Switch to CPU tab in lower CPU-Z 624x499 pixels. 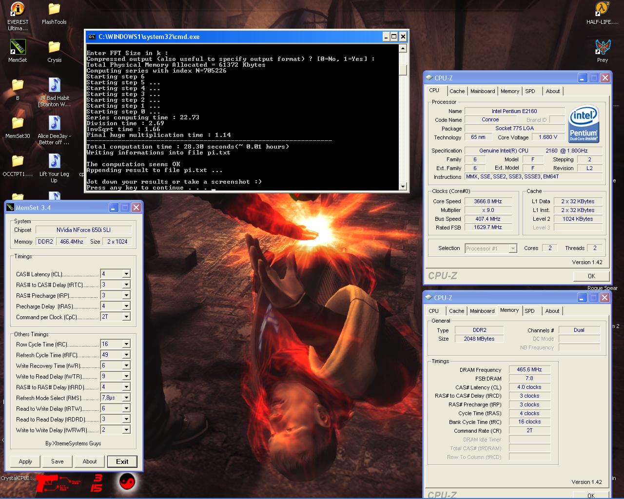tap(434, 311)
